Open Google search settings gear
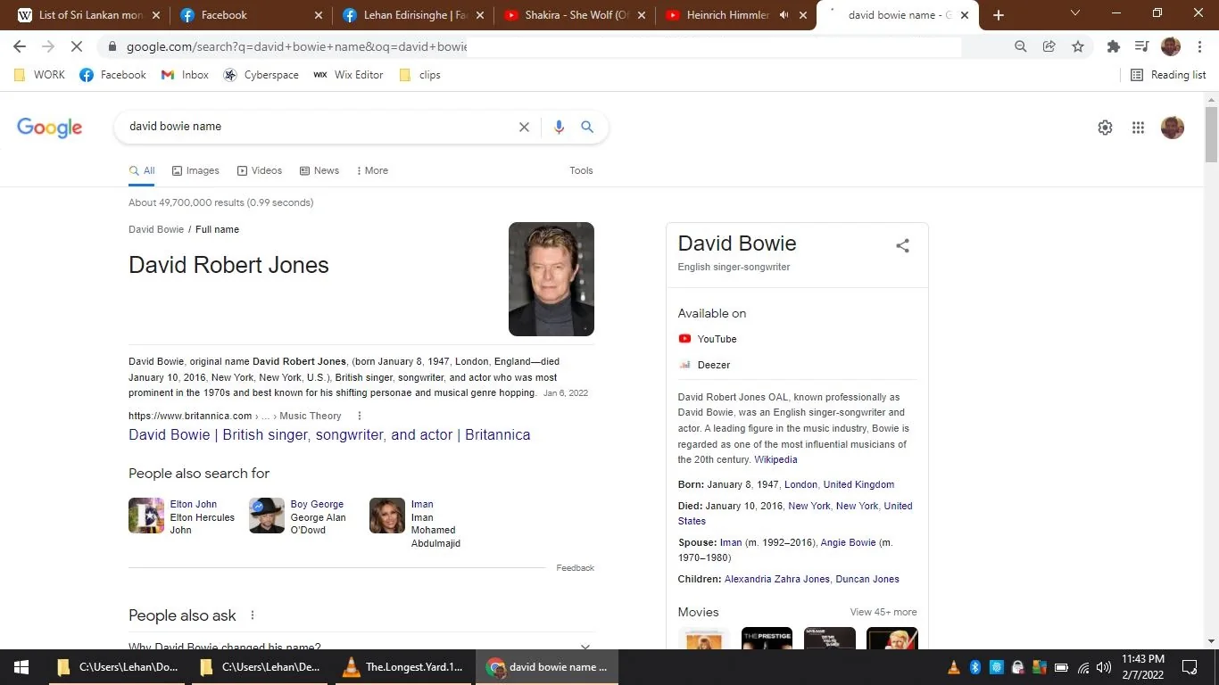The width and height of the screenshot is (1219, 685). click(x=1105, y=128)
